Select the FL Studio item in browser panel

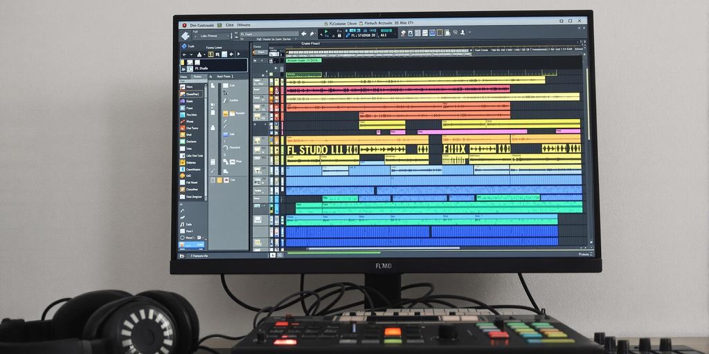[205, 68]
